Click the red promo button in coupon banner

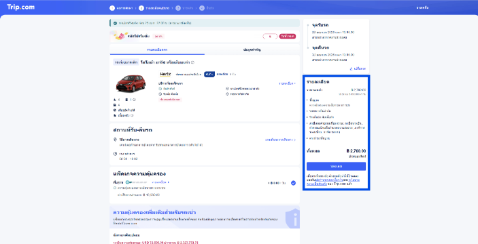(x=287, y=36)
